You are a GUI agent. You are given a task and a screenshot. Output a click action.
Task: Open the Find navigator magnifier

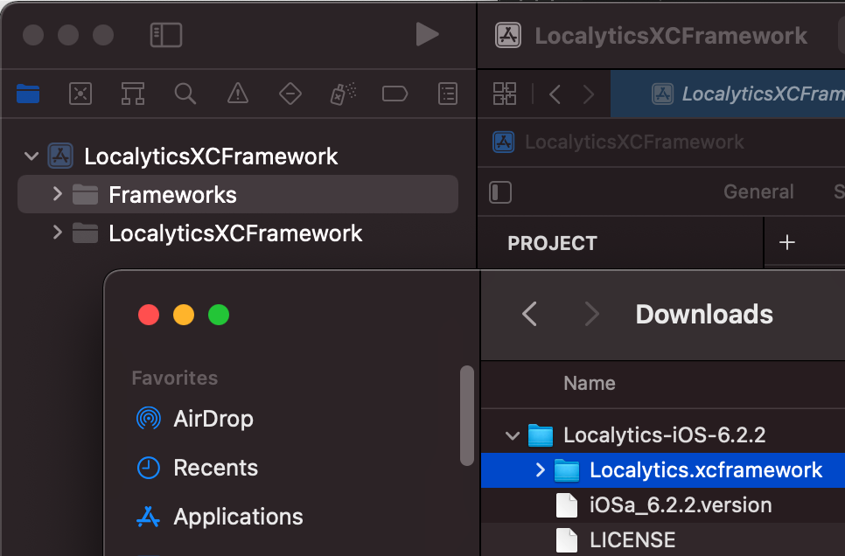185,94
